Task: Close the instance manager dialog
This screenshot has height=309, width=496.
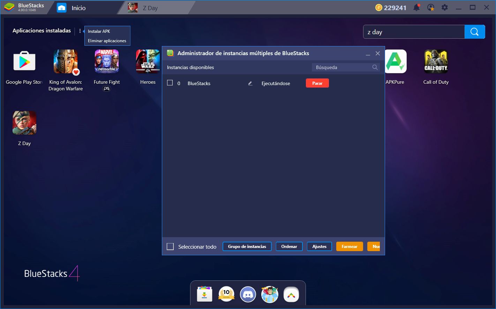Action: [377, 53]
